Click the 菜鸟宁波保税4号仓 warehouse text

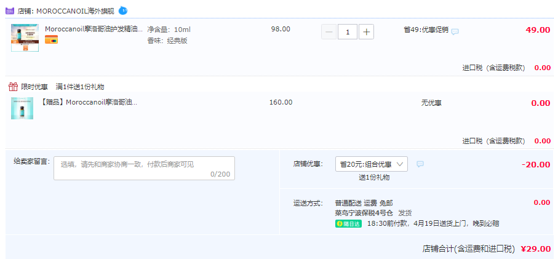coord(364,213)
